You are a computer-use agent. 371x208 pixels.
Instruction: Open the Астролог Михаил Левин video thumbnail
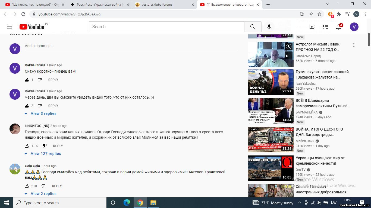tap(271, 54)
